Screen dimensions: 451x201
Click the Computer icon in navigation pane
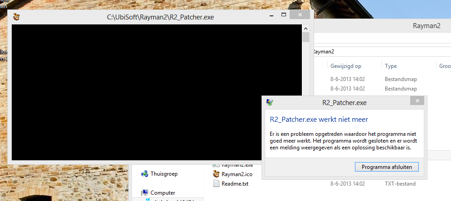click(x=145, y=193)
